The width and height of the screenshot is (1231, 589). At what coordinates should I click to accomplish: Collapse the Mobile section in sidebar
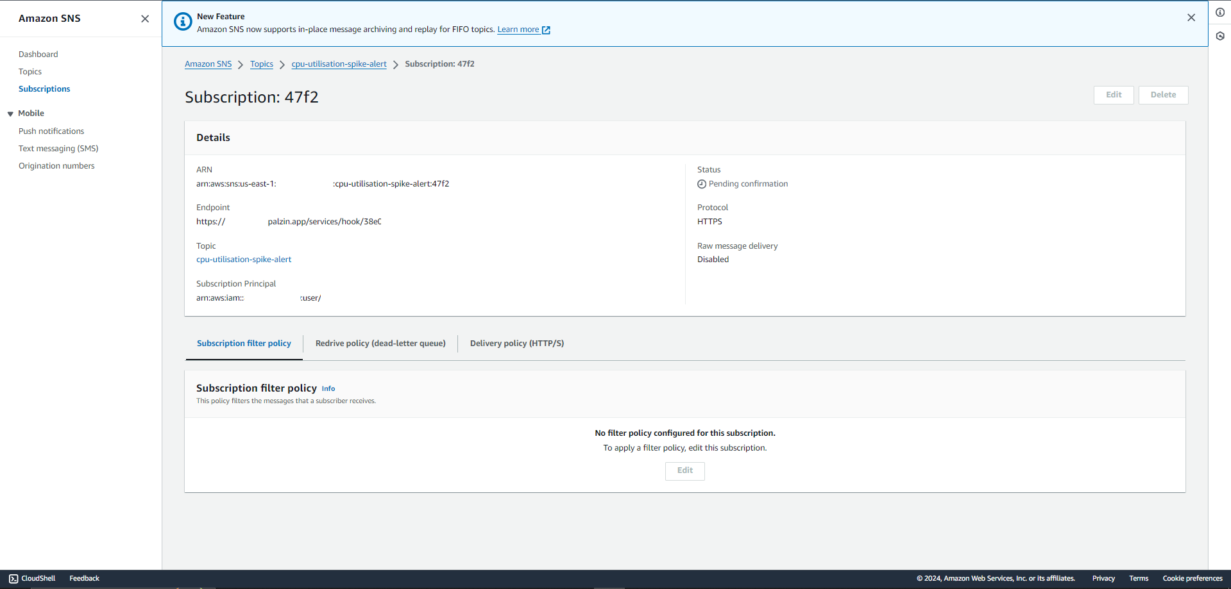click(10, 114)
